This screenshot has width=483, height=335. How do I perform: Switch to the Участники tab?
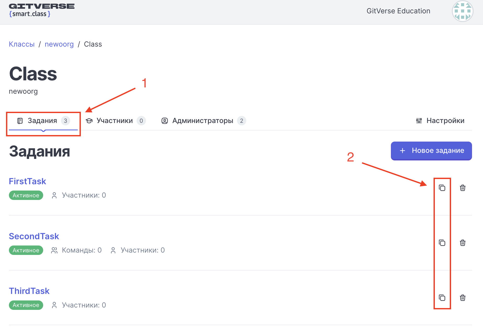click(115, 121)
